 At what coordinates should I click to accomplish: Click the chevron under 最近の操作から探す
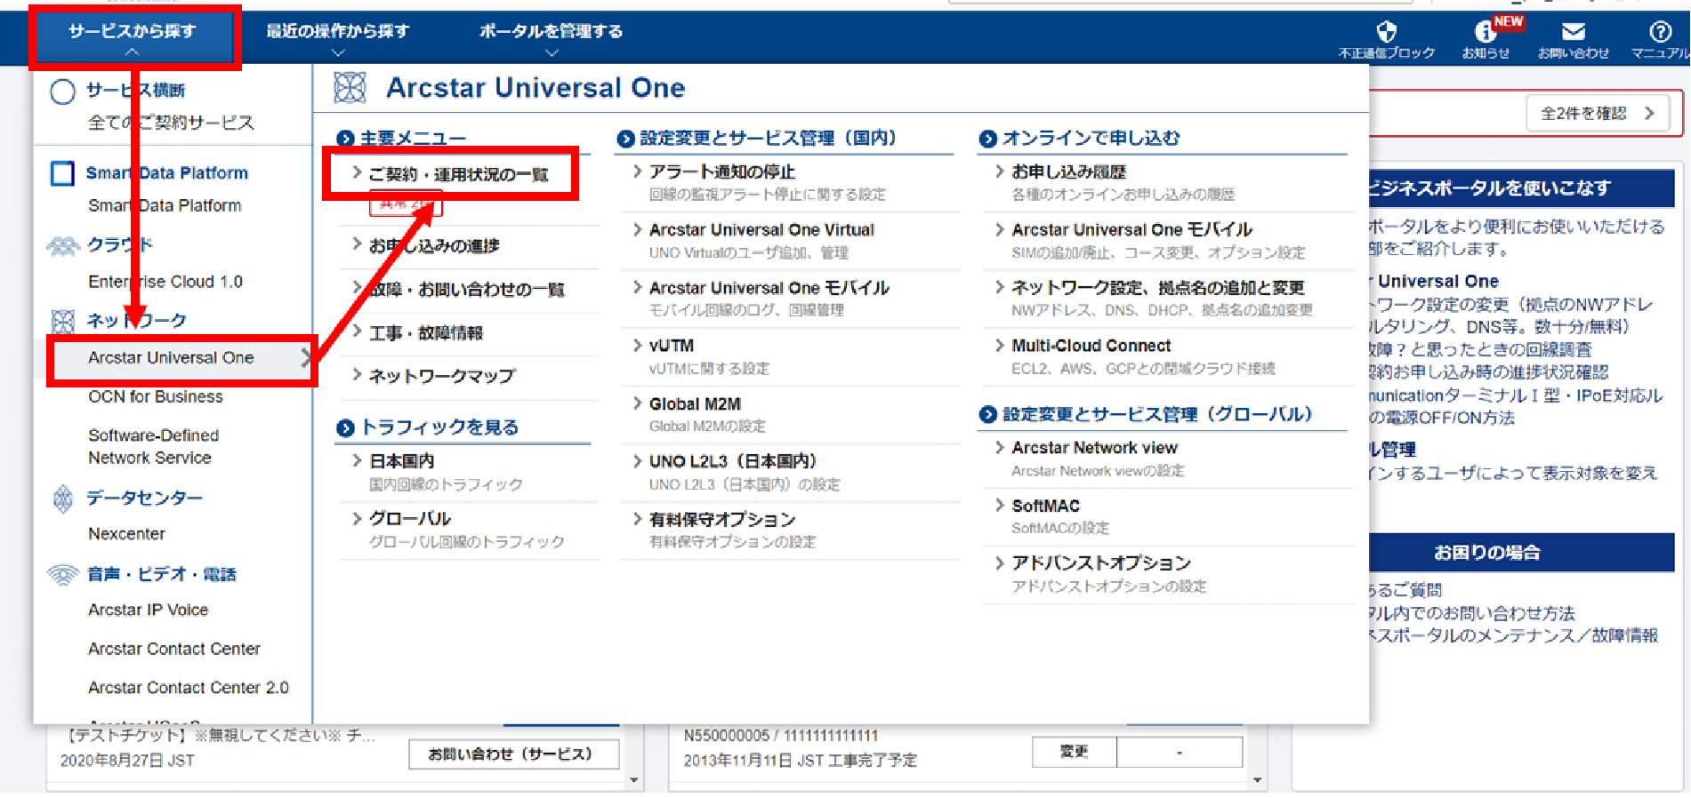pos(338,53)
